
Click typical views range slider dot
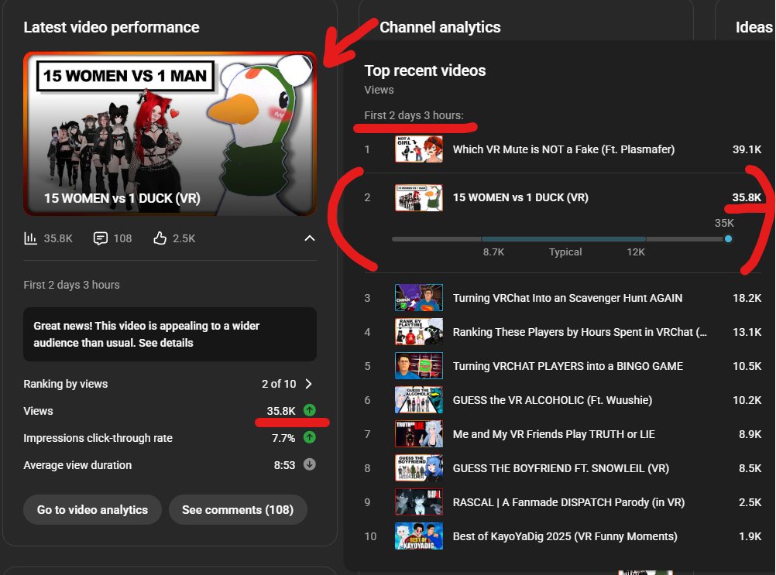coord(728,239)
